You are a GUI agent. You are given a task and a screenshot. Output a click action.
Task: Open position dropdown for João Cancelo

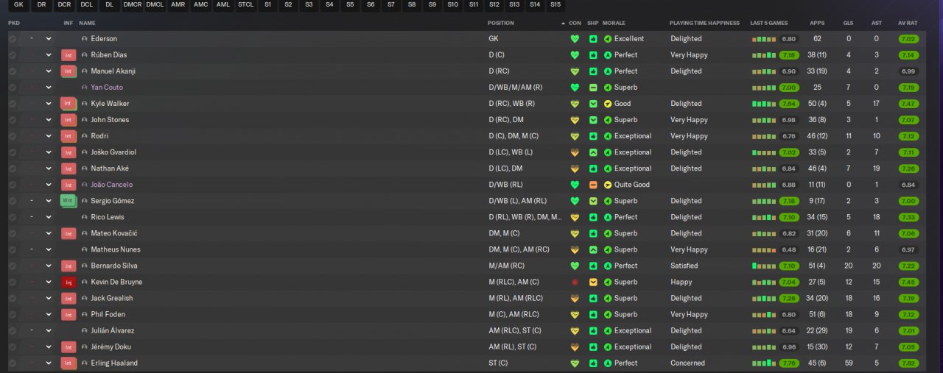point(49,185)
